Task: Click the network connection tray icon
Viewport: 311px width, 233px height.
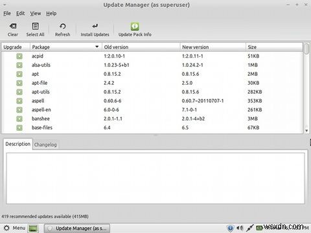Action: [249, 228]
